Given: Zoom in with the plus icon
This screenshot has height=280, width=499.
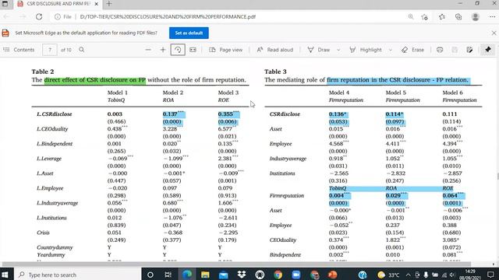Looking at the screenshot, I should [163, 50].
